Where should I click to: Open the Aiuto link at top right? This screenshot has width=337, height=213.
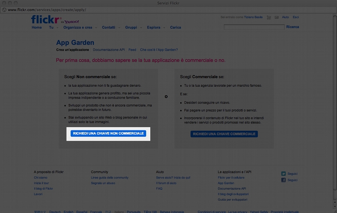point(286,17)
